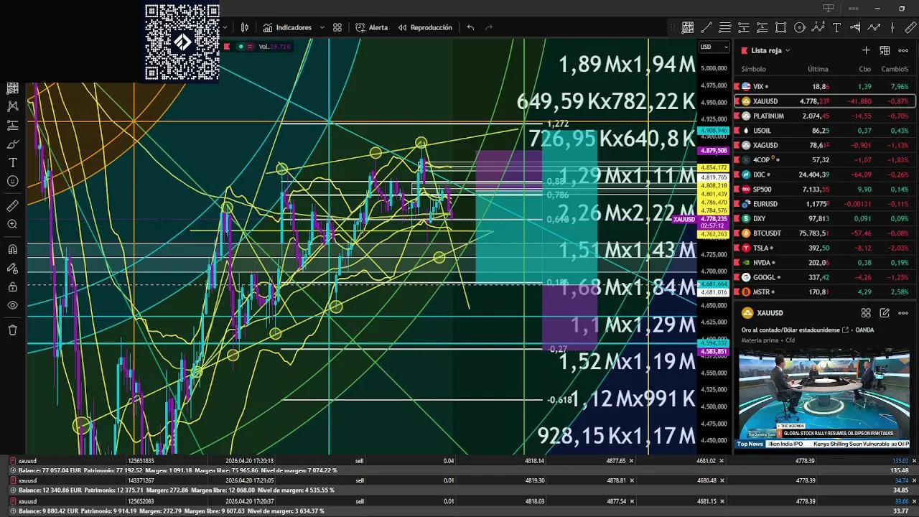The image size is (919, 517).
Task: Undo the last chart action
Action: click(x=470, y=27)
